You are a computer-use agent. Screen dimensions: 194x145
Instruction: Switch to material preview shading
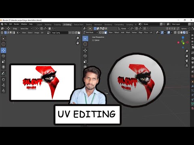(x=184, y=33)
